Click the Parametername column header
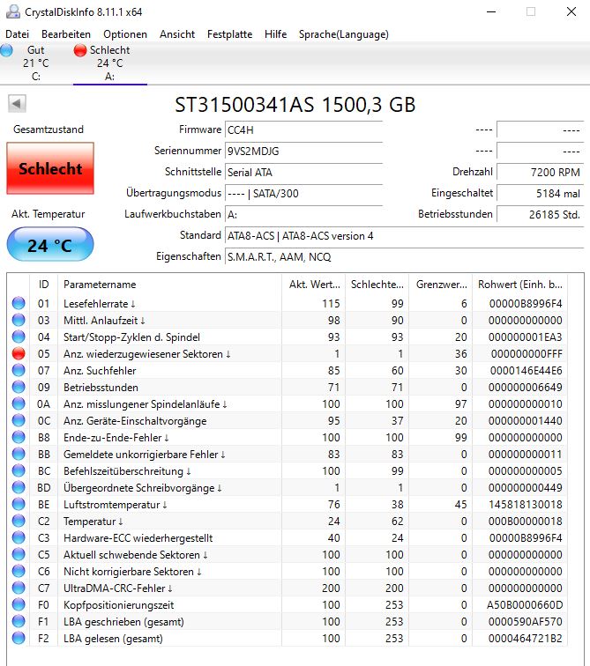Image resolution: width=590 pixels, height=666 pixels. coord(169,285)
